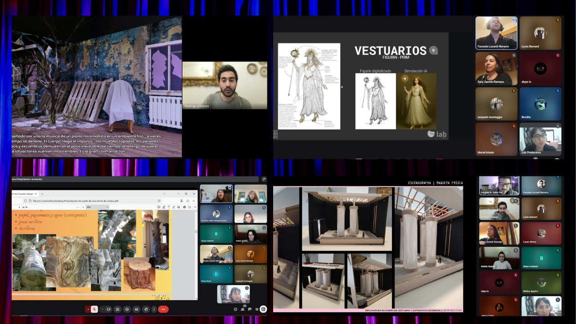The image size is (576, 324).
Task: Print the PDF from the viewer toolbar
Action: point(184,207)
